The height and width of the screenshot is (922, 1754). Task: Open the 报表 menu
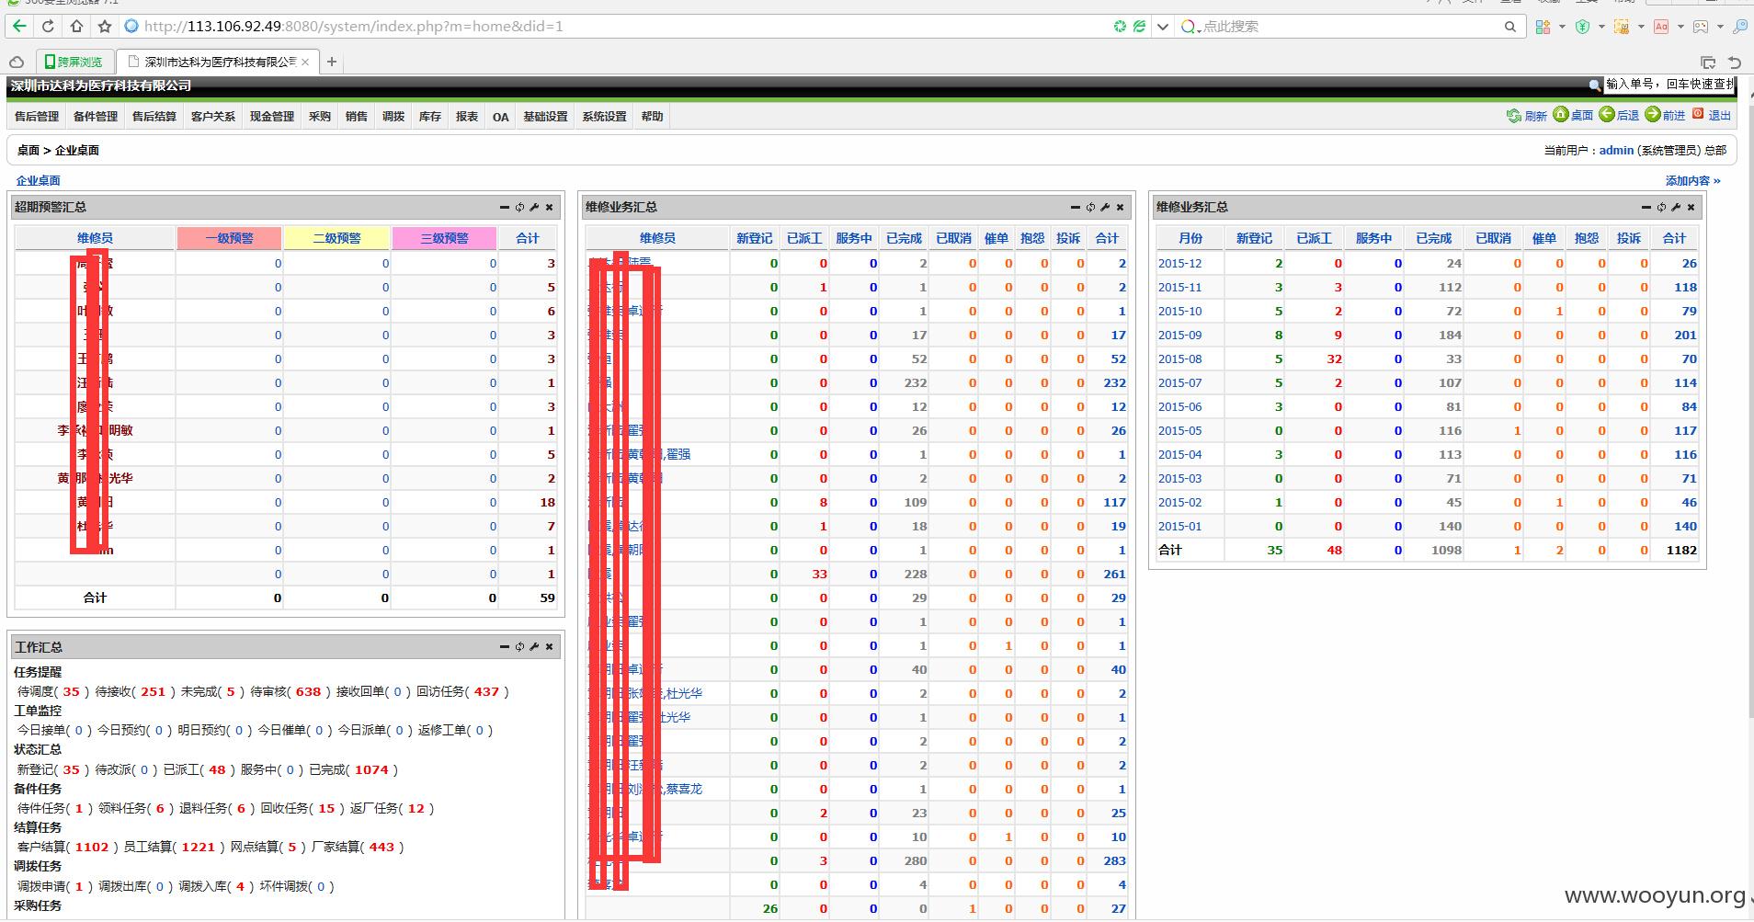[467, 117]
